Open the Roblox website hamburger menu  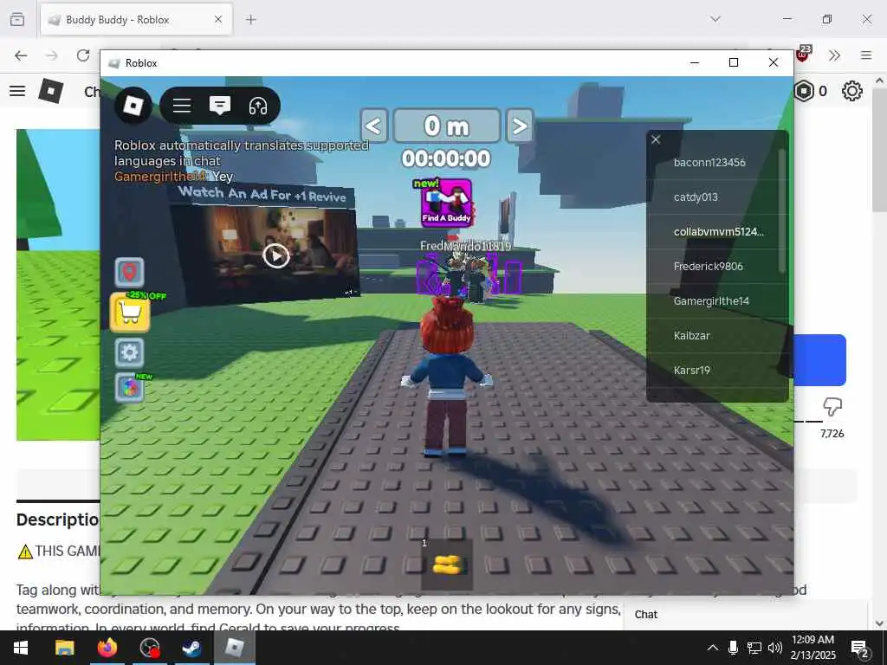pos(17,90)
